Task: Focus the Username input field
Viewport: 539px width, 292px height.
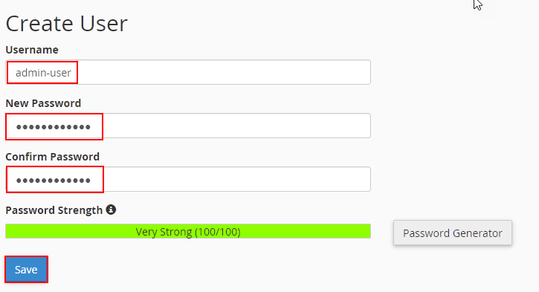Action: [188, 72]
